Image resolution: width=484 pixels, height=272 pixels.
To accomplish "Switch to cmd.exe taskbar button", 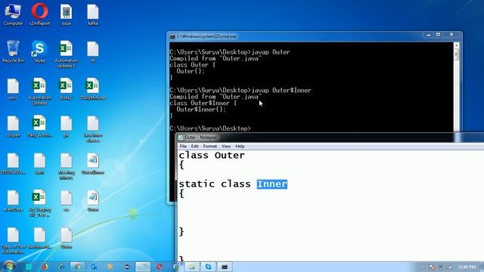I will pos(225,267).
